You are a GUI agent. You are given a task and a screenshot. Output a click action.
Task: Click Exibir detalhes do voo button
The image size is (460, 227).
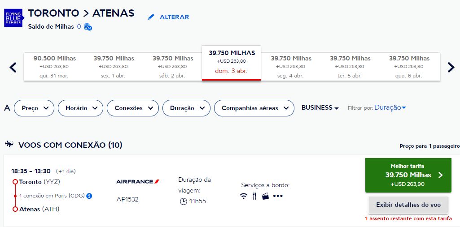coord(408,205)
